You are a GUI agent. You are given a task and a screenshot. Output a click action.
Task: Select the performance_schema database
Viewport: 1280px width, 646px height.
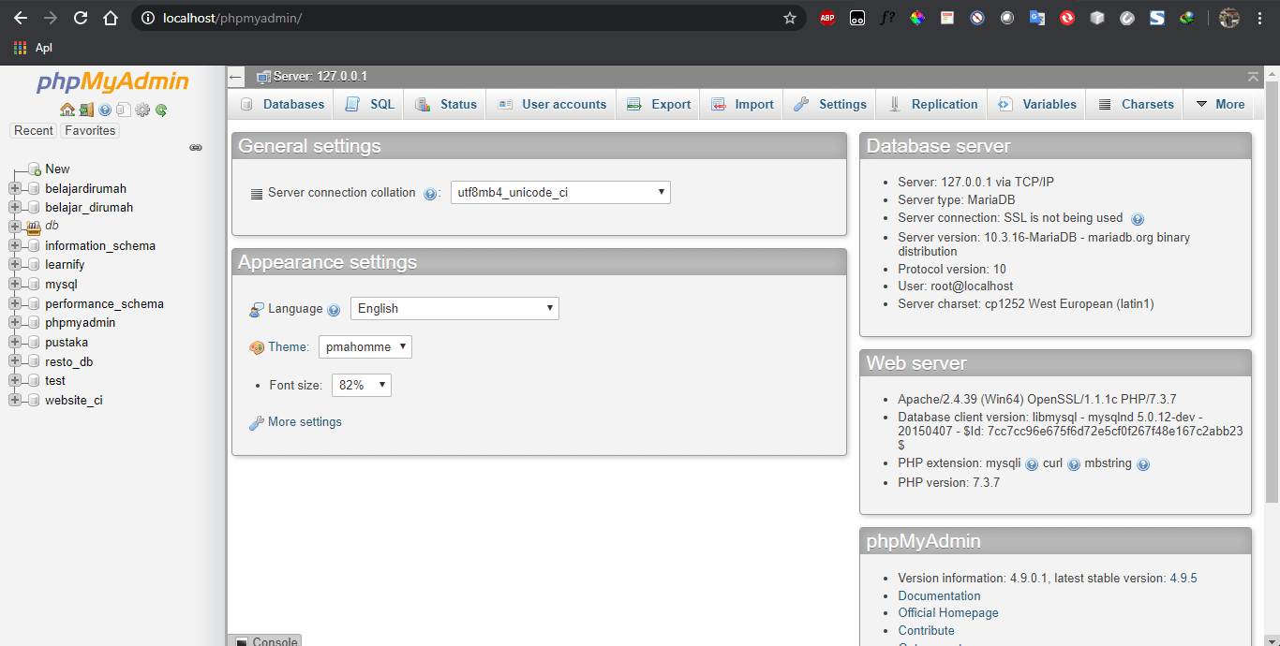104,304
